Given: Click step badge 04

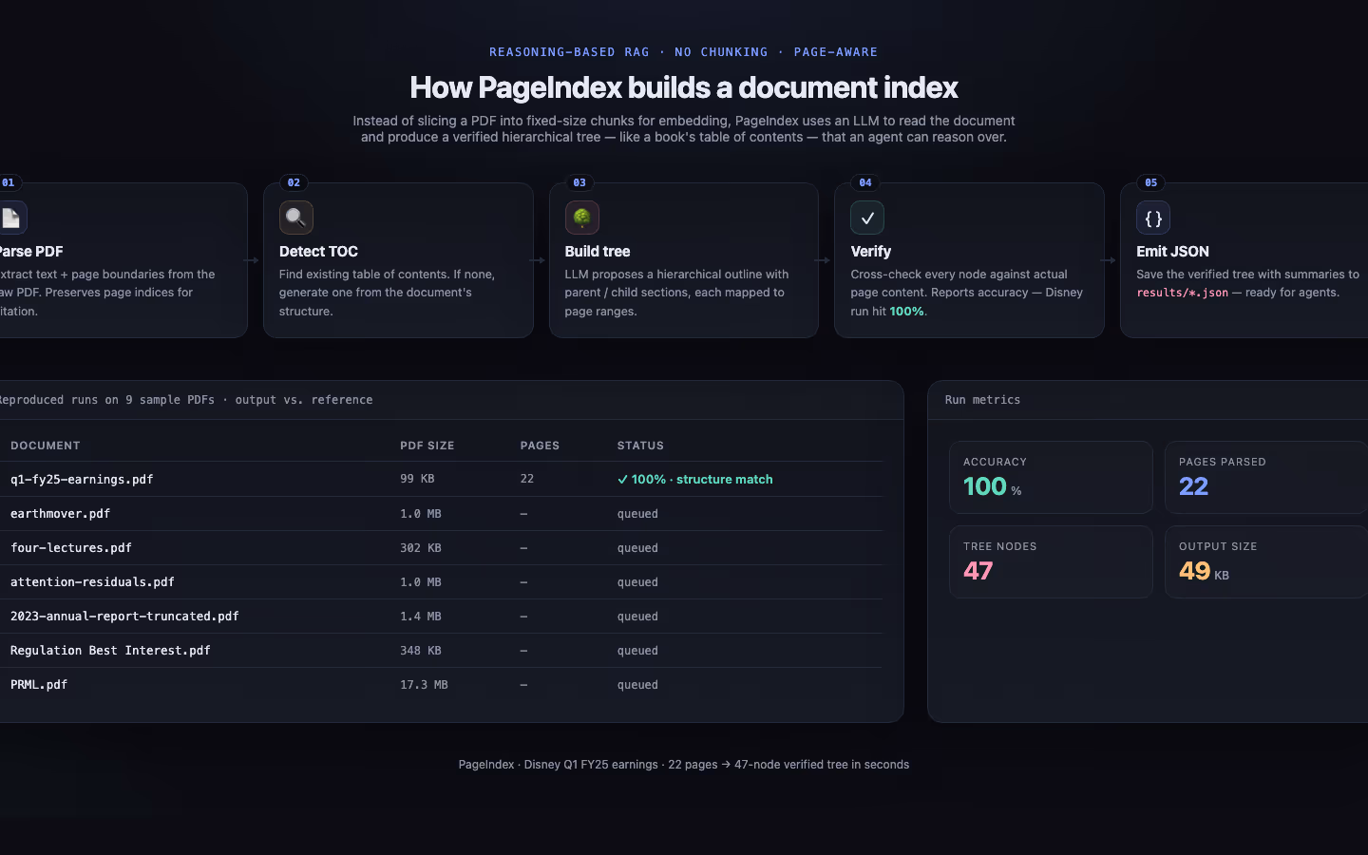Looking at the screenshot, I should pyautogui.click(x=865, y=182).
